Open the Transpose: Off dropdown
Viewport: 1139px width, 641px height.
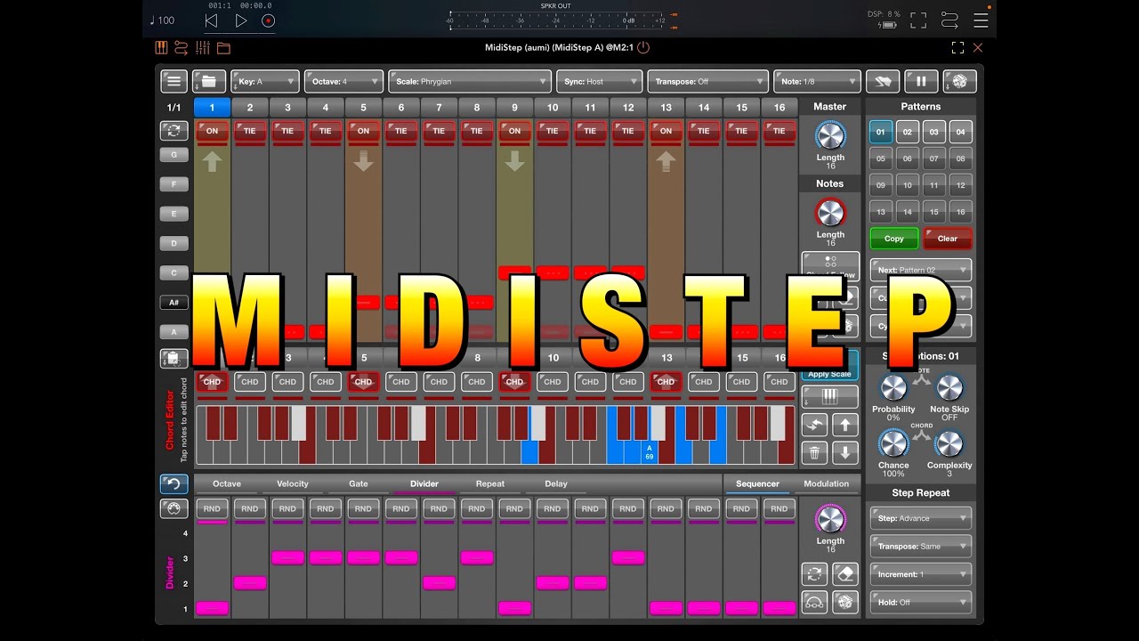[707, 81]
